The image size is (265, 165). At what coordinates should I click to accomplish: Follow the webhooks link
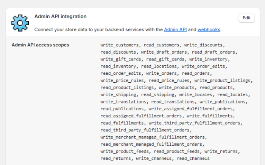pyautogui.click(x=209, y=29)
